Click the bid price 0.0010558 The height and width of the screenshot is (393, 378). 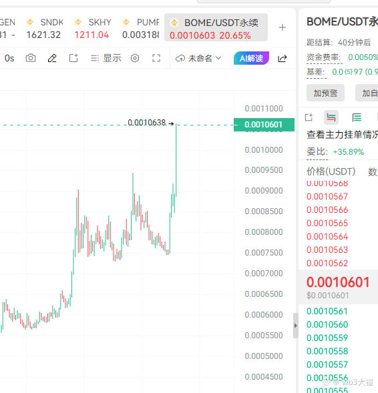tap(327, 352)
